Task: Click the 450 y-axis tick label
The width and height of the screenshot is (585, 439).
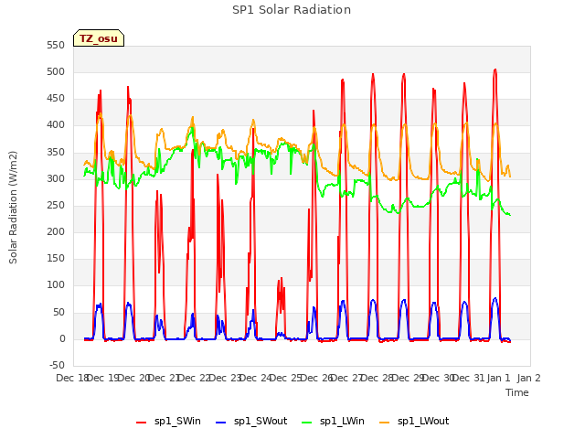Action: [x=56, y=98]
